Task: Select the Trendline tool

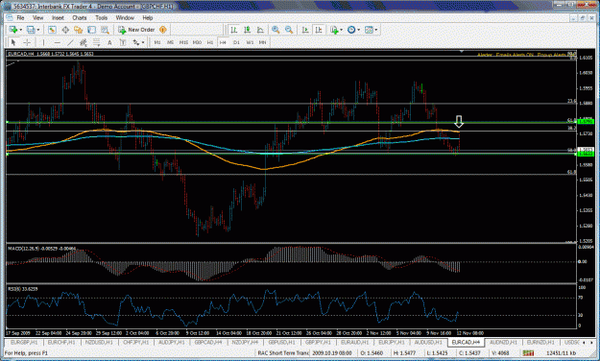Action: coord(70,42)
